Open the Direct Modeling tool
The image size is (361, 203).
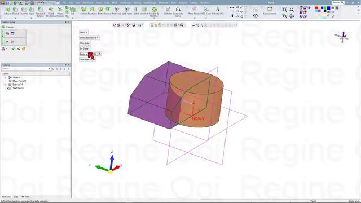point(51,12)
